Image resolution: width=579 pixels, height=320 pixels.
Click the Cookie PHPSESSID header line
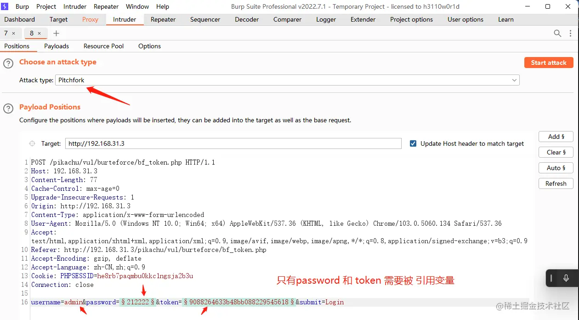coord(112,276)
